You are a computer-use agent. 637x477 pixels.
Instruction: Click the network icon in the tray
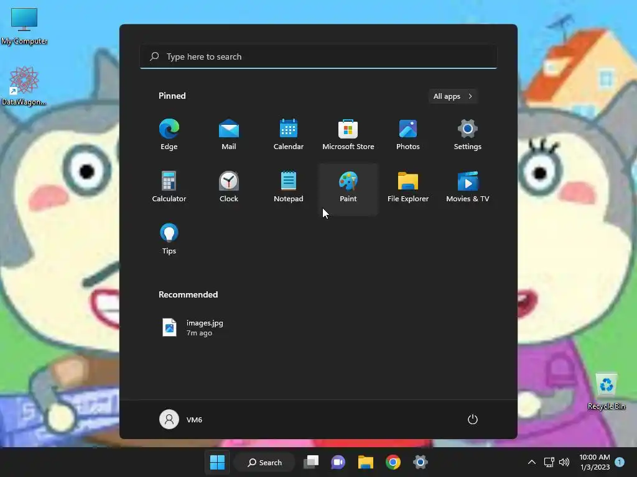click(549, 462)
